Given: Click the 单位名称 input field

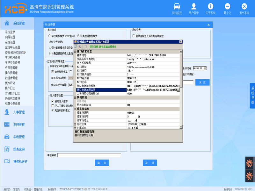Looking at the screenshot, I should tap(89, 155).
